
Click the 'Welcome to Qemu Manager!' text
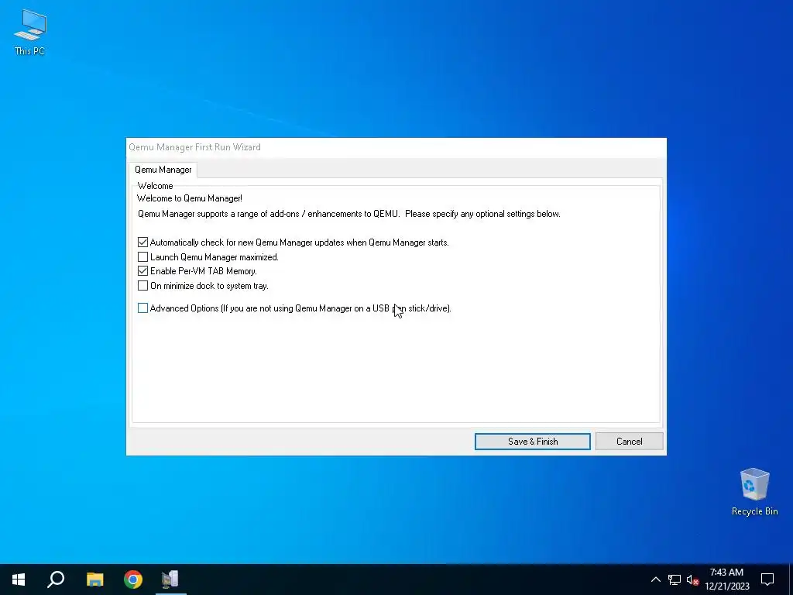point(190,198)
